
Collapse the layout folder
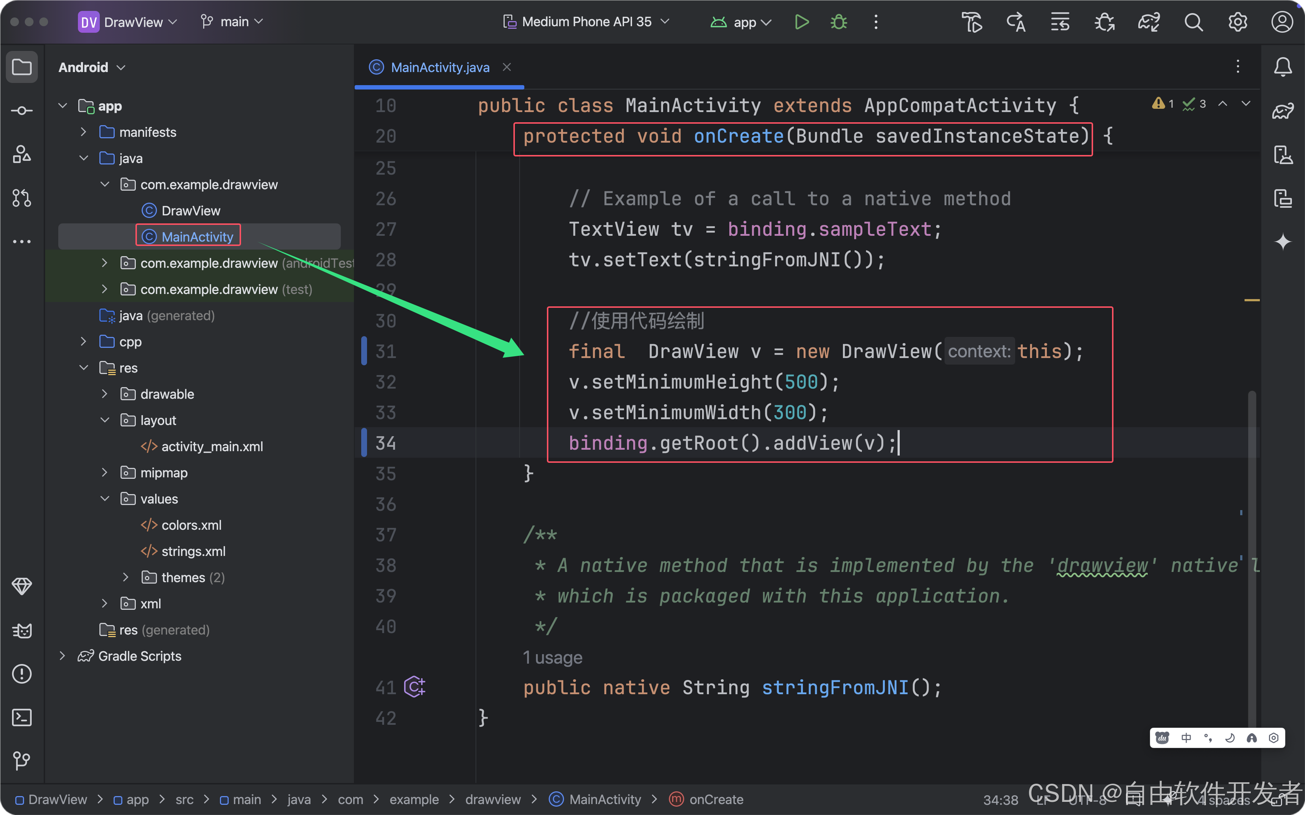[x=105, y=420]
